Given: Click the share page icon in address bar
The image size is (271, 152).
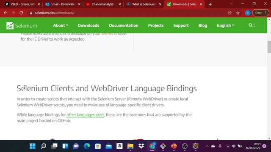Looking at the screenshot, I should point(230,13).
